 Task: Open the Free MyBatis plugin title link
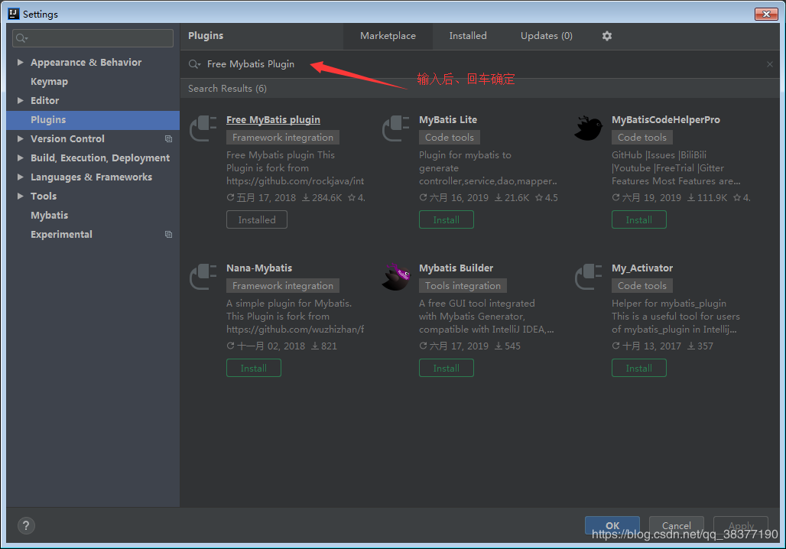pos(273,120)
